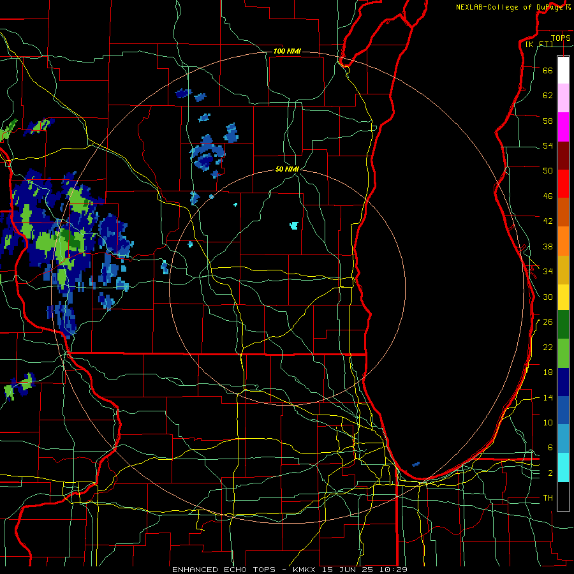Click the '46' legend value
The image size is (574, 574).
(548, 196)
